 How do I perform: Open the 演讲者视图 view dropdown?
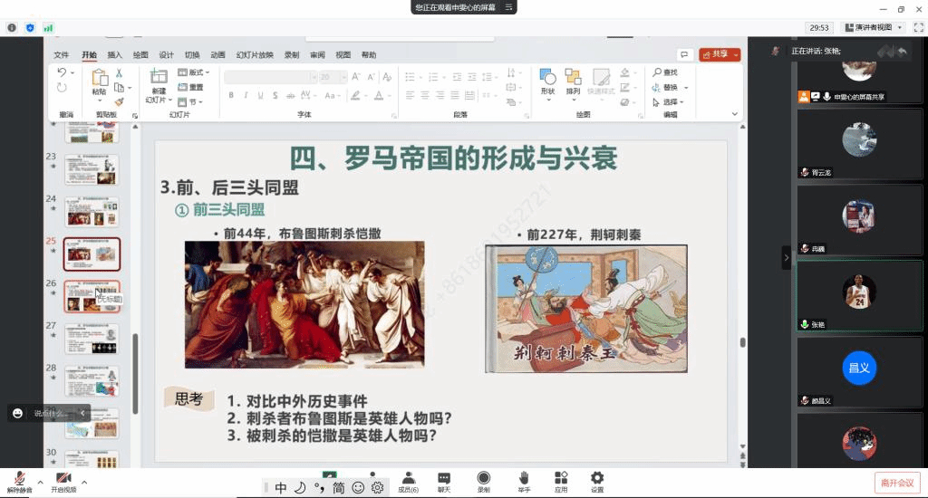(872, 27)
